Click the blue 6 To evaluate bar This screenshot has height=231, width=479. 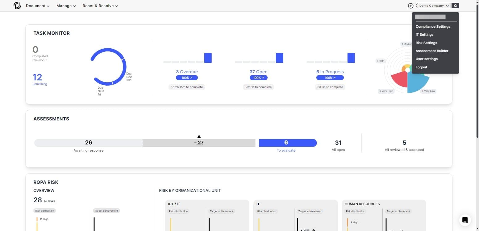click(x=288, y=143)
